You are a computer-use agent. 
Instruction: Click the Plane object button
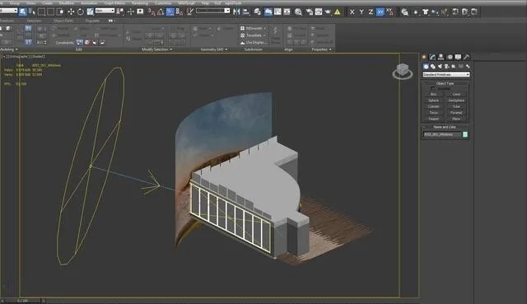[x=456, y=119]
